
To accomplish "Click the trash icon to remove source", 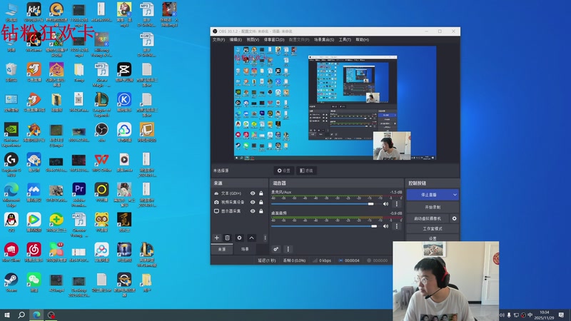I will (x=227, y=238).
